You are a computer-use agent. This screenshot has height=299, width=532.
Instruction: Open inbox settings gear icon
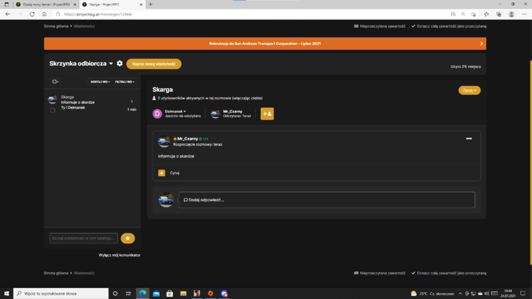[x=120, y=63]
